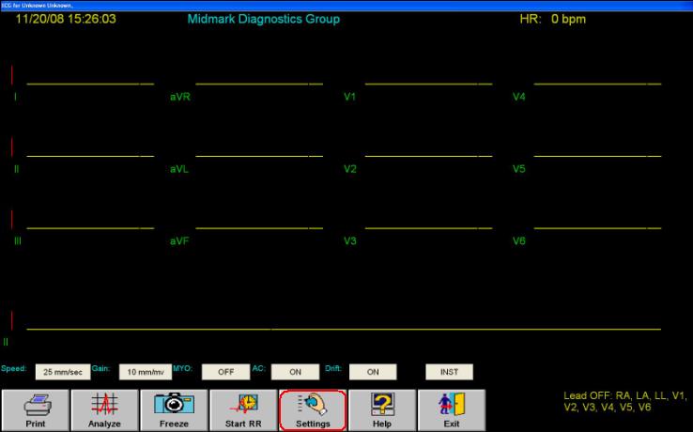Image resolution: width=693 pixels, height=432 pixels.
Task: Click the Drift label
Action: pos(333,369)
